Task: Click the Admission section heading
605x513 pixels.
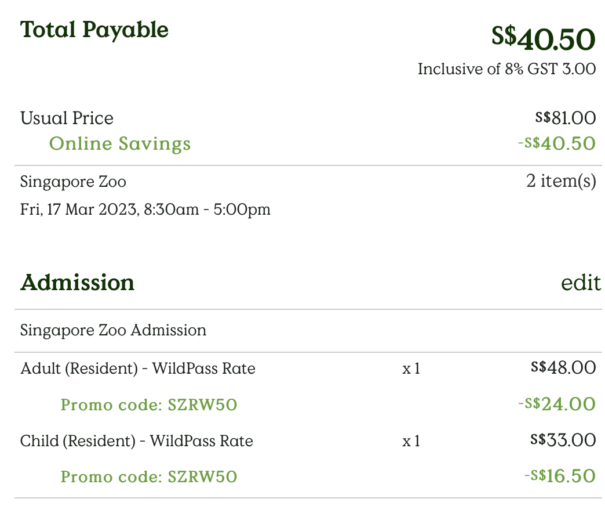Action: pos(77,283)
